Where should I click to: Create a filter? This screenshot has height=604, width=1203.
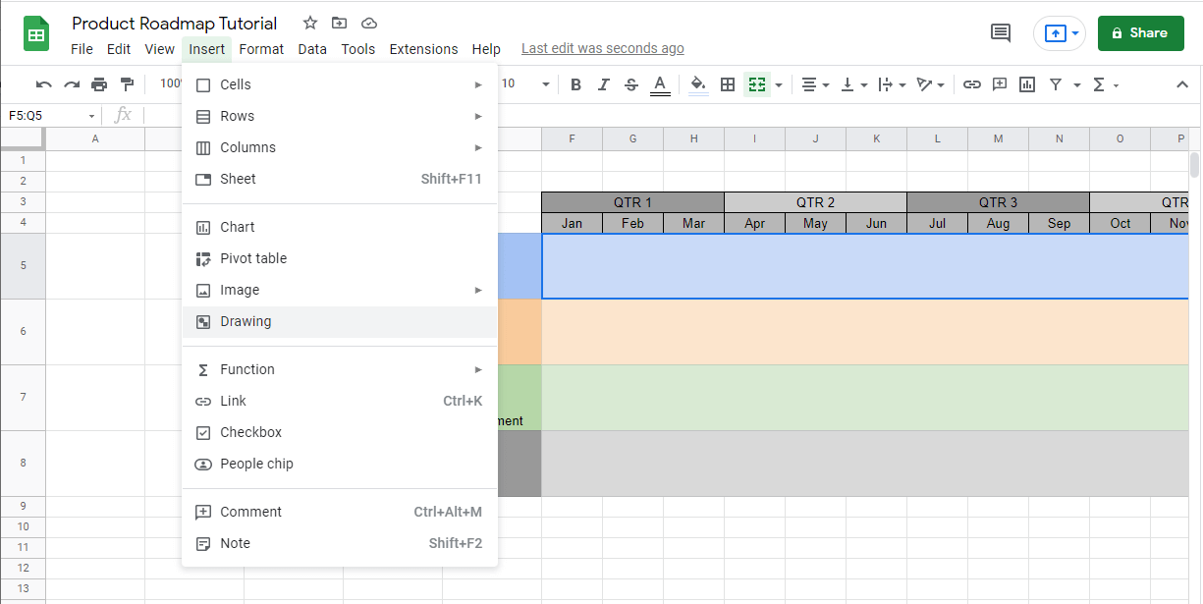point(1057,84)
